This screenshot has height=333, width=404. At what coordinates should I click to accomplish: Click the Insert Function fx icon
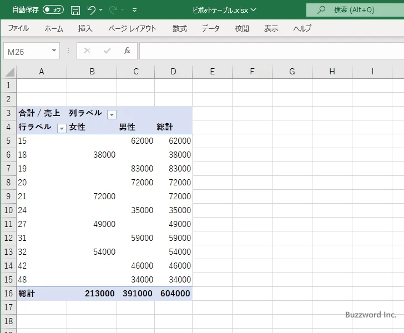[x=127, y=51]
